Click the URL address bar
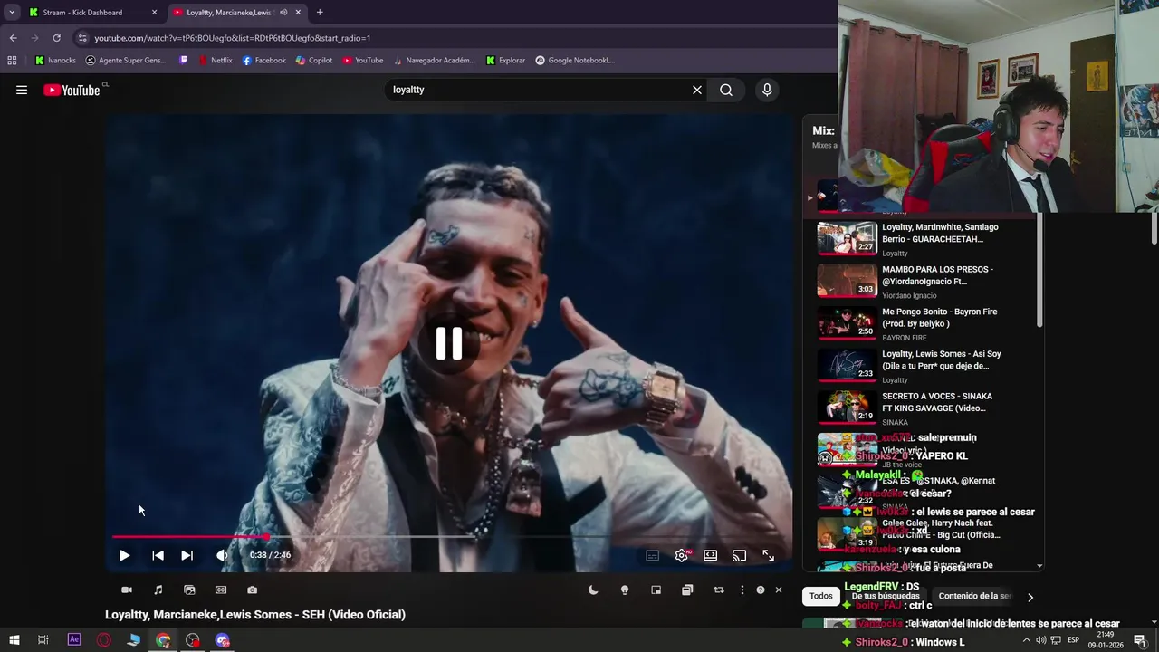1159x652 pixels. 453,38
